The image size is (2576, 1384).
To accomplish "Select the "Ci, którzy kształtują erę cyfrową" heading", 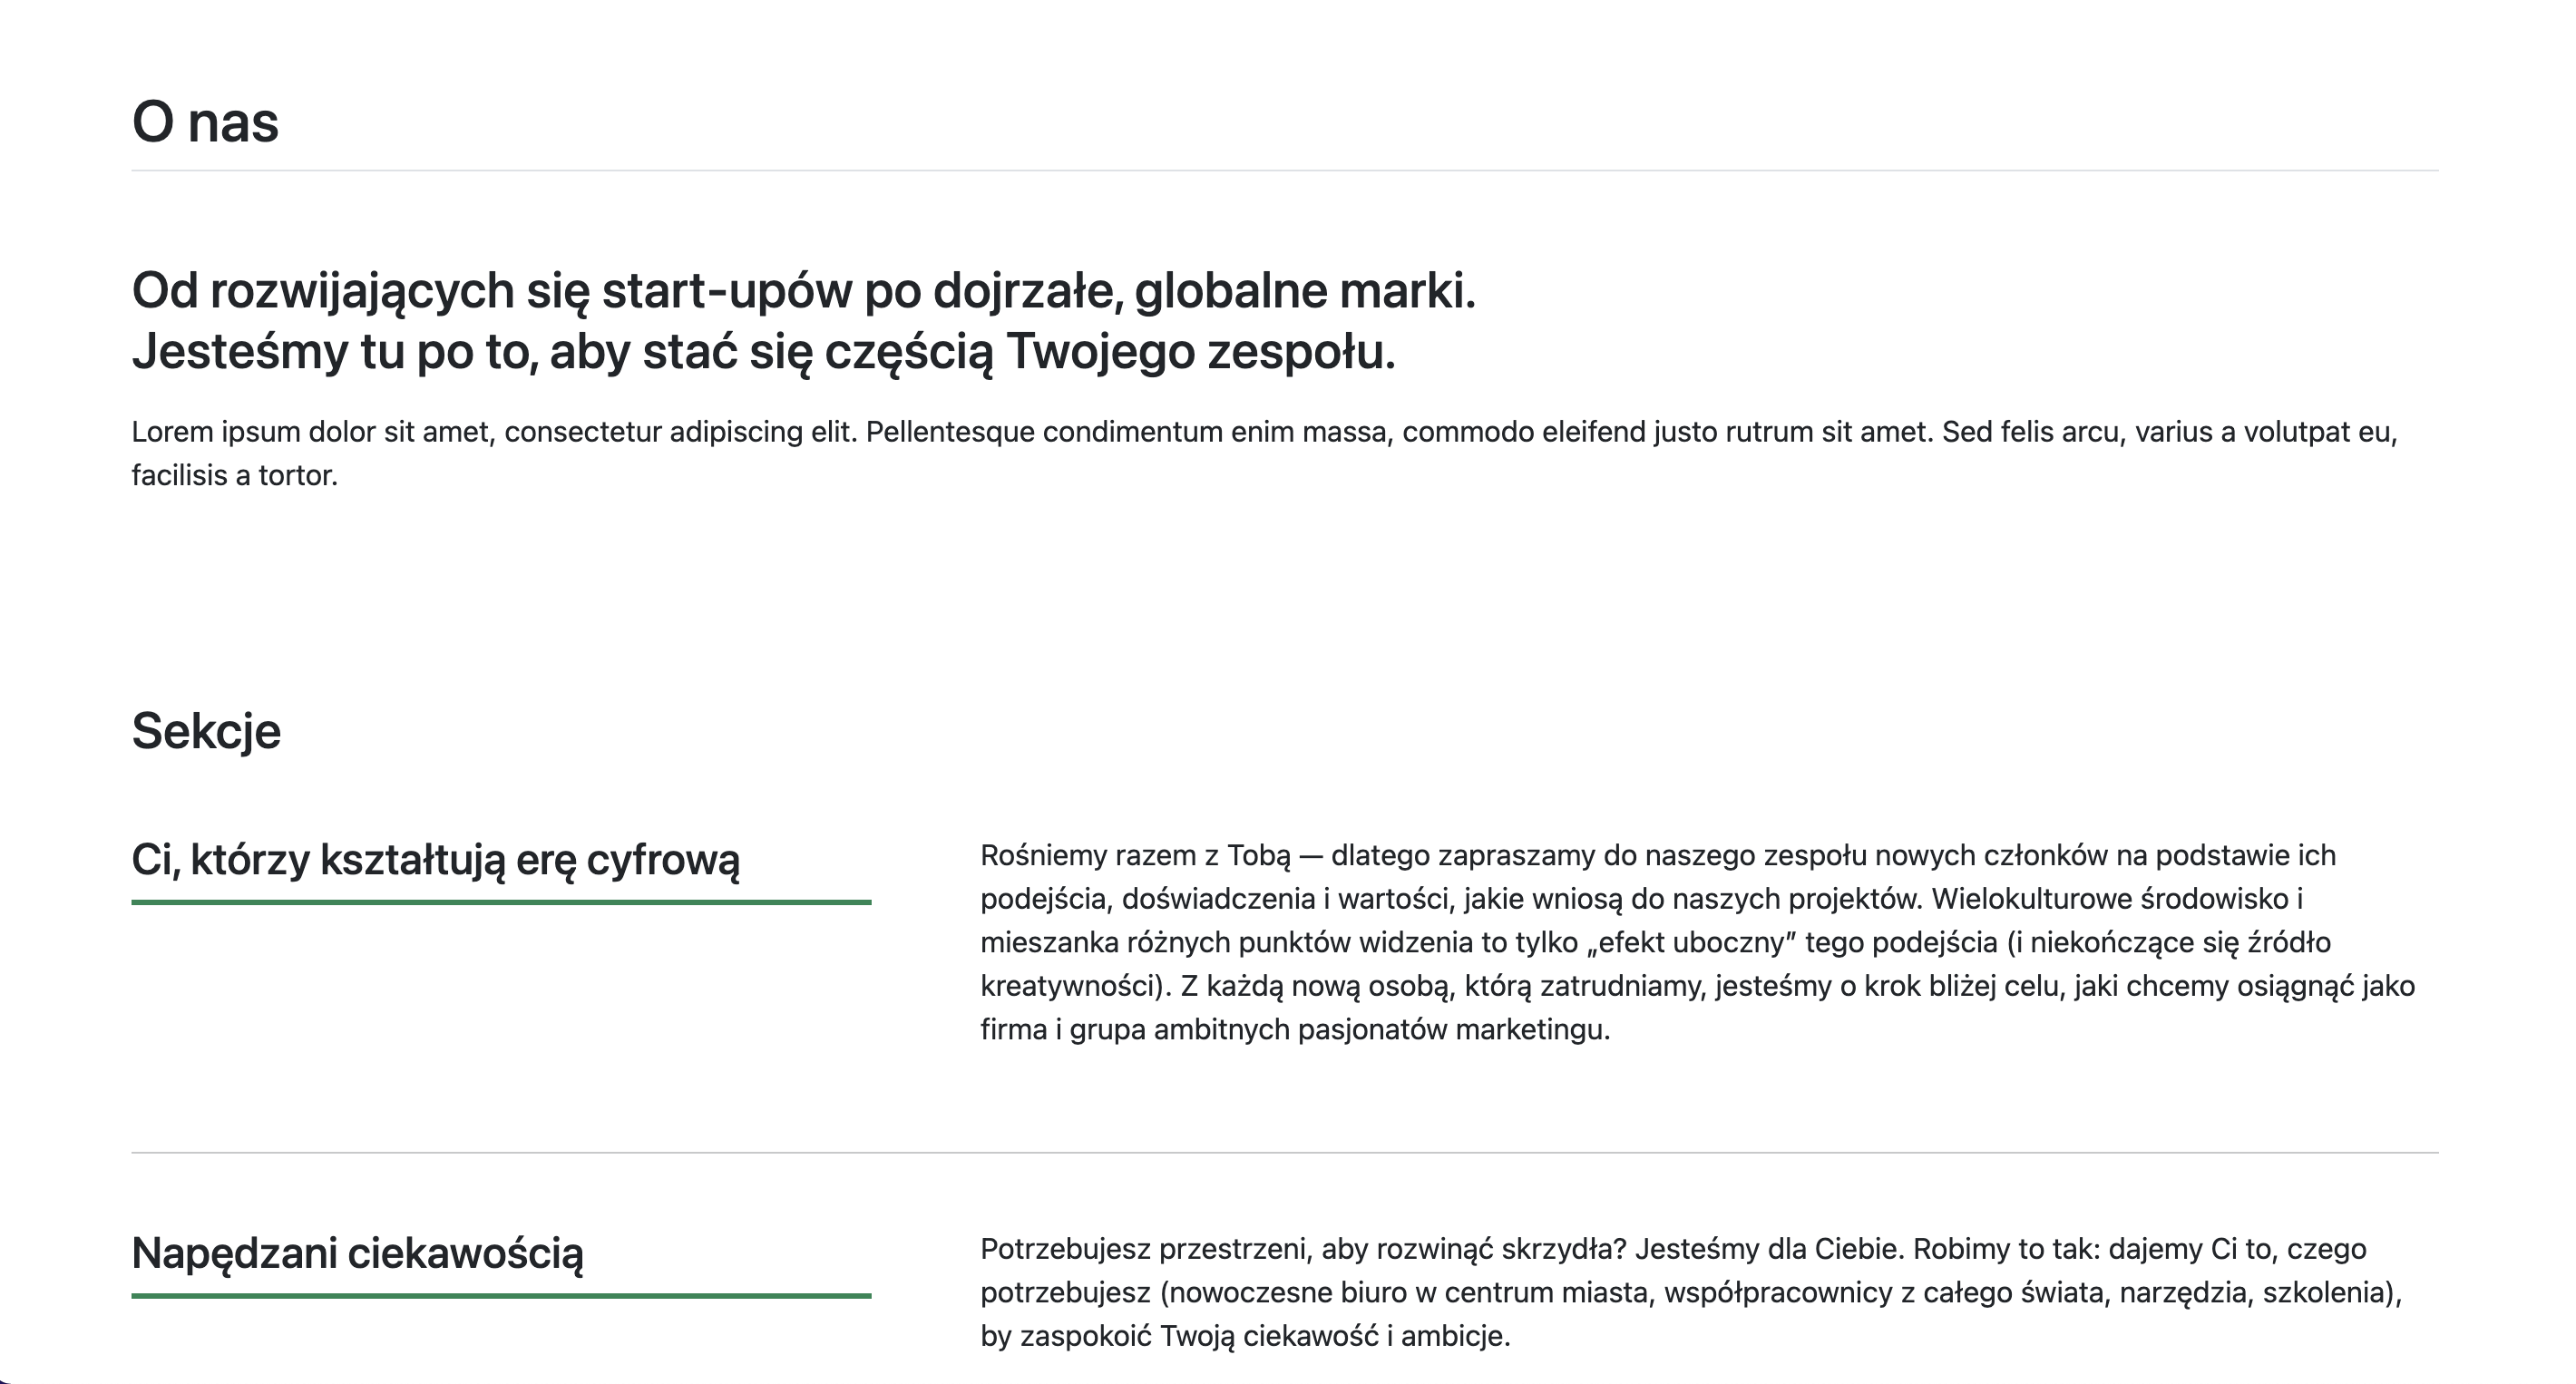I will (x=436, y=860).
